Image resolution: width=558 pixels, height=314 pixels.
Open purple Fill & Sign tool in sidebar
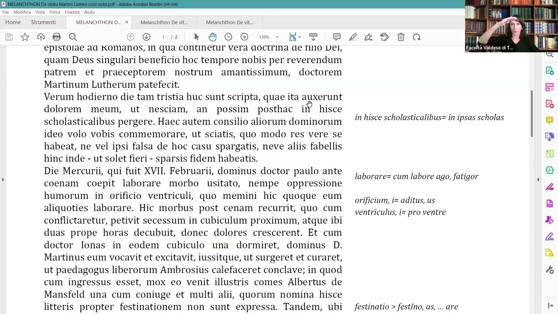(x=549, y=237)
